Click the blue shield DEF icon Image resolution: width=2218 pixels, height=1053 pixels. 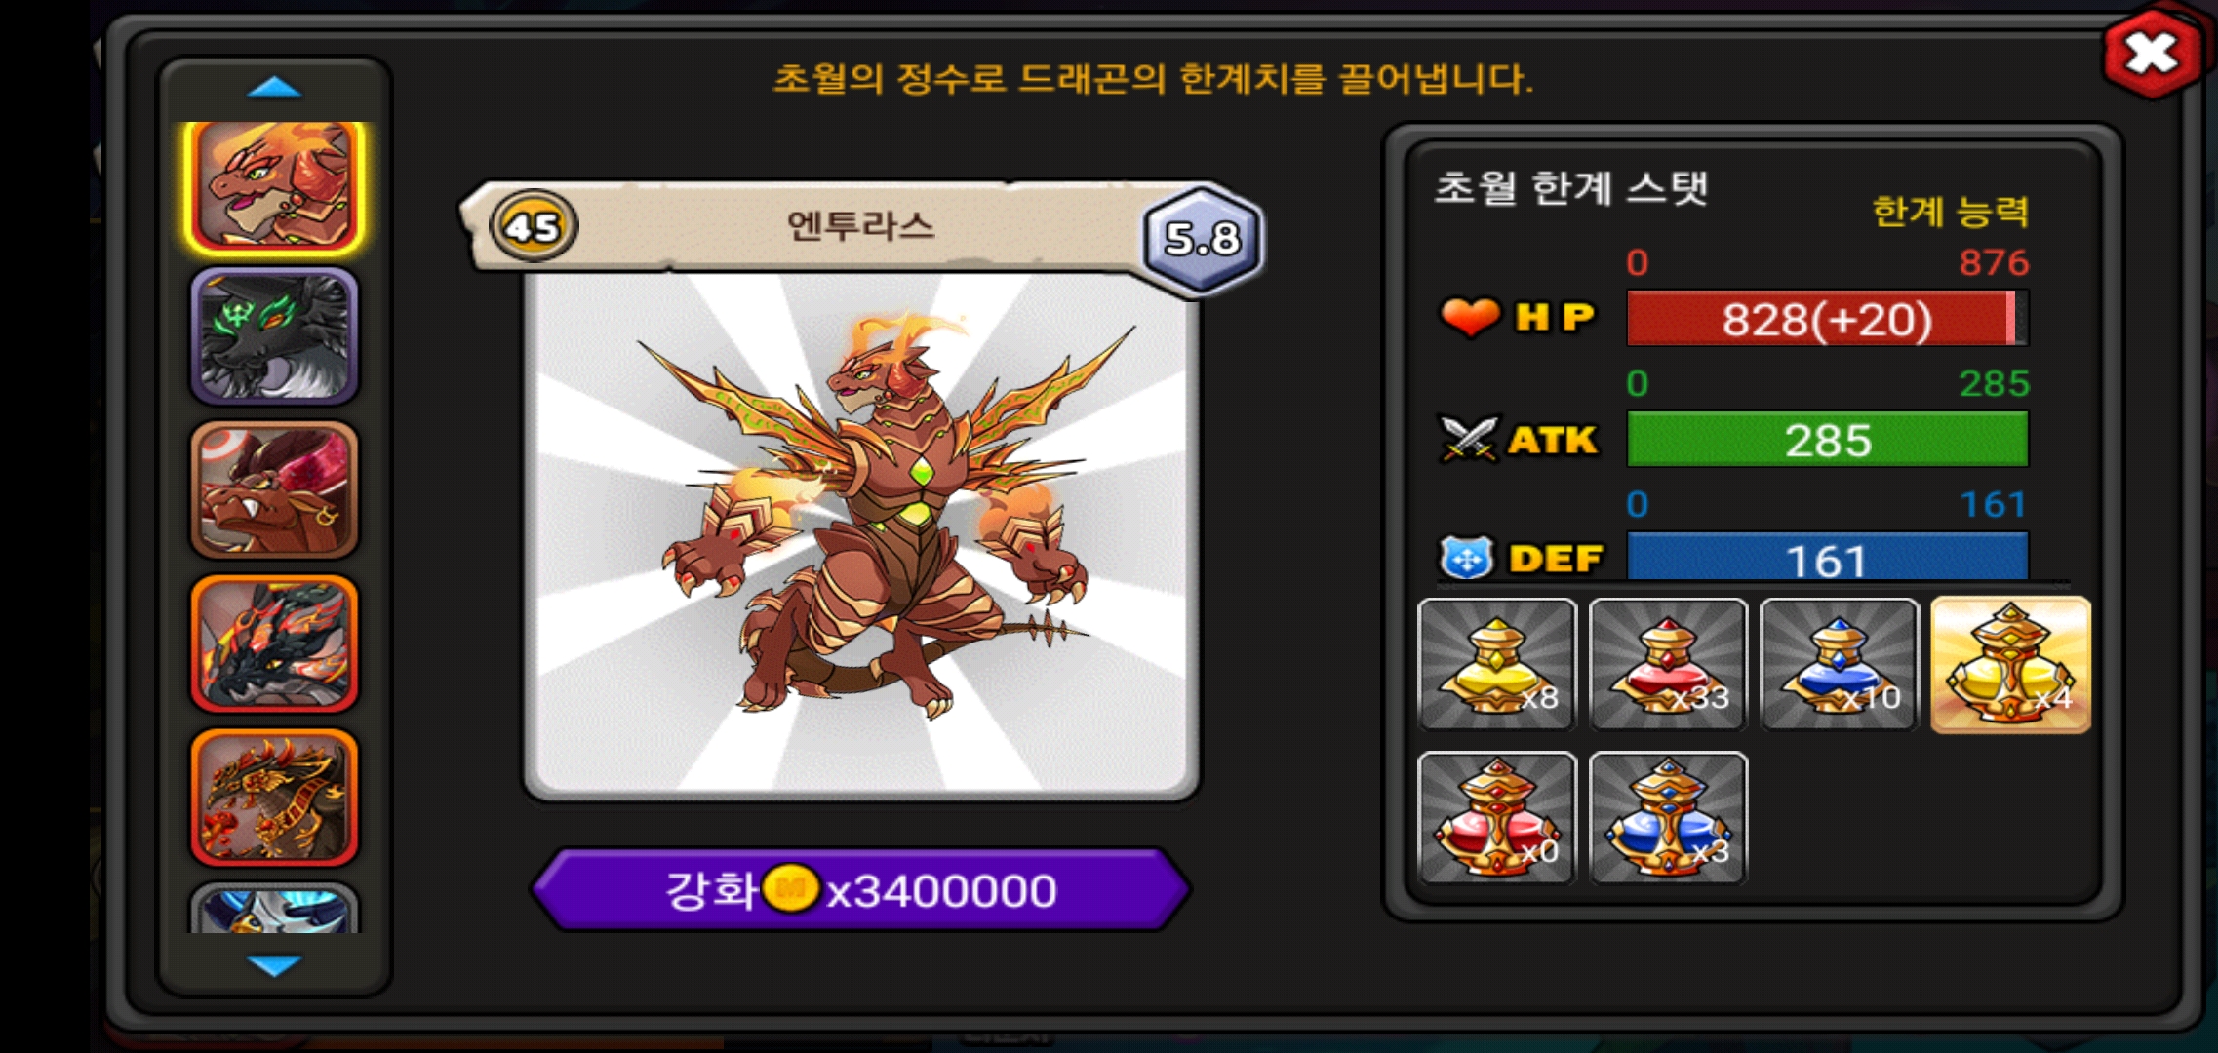click(1467, 558)
